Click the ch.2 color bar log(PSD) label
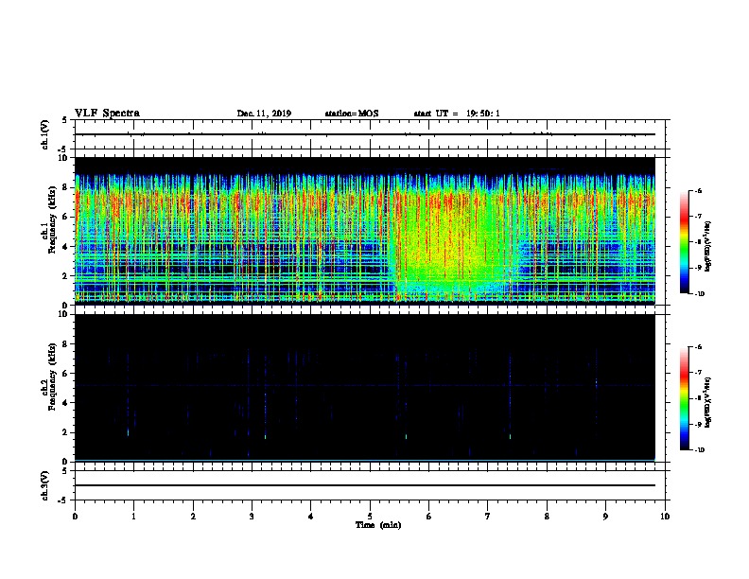 pos(707,402)
